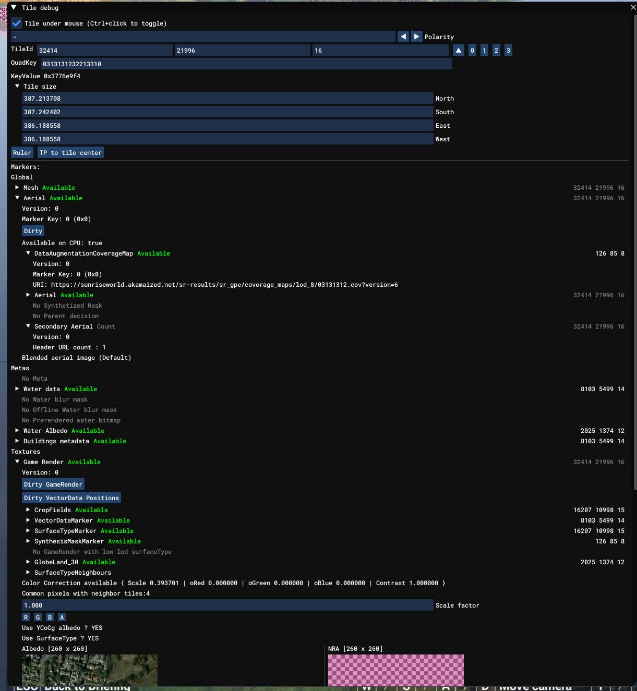Expand SurfaceTypeNeighbours tree item
The height and width of the screenshot is (691, 637).
pyautogui.click(x=28, y=572)
